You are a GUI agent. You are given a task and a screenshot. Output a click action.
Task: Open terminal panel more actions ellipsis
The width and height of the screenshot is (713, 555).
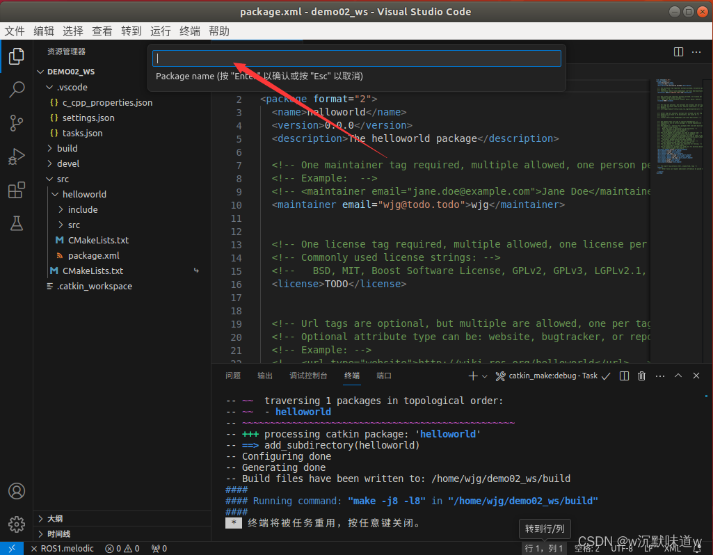pyautogui.click(x=660, y=376)
